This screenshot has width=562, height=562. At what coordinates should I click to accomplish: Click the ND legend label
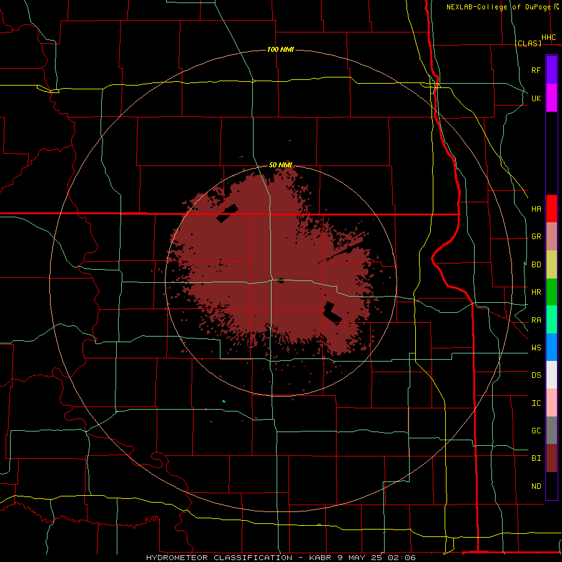tap(536, 486)
